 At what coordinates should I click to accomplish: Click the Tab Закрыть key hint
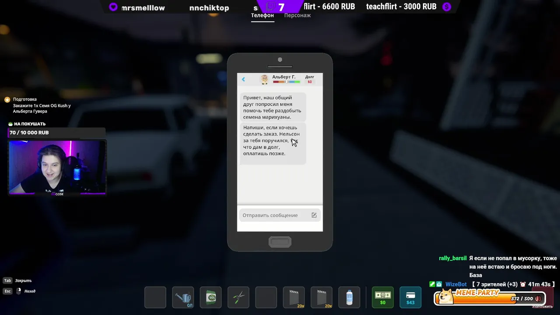(18, 280)
